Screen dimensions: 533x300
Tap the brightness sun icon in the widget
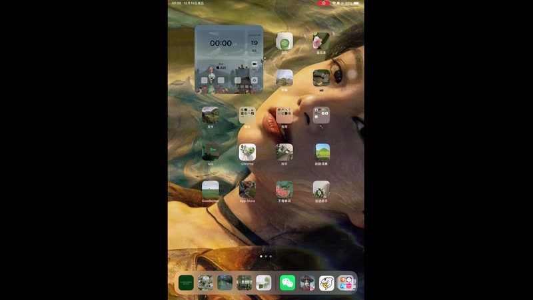[x=255, y=80]
